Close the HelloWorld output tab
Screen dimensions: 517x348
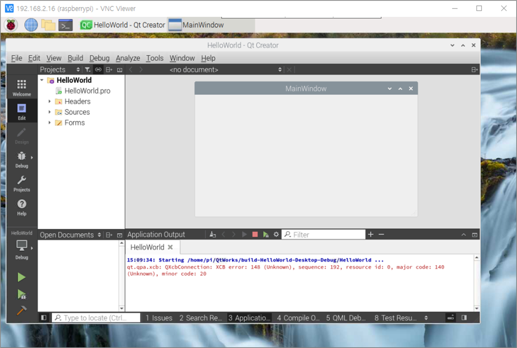click(170, 247)
